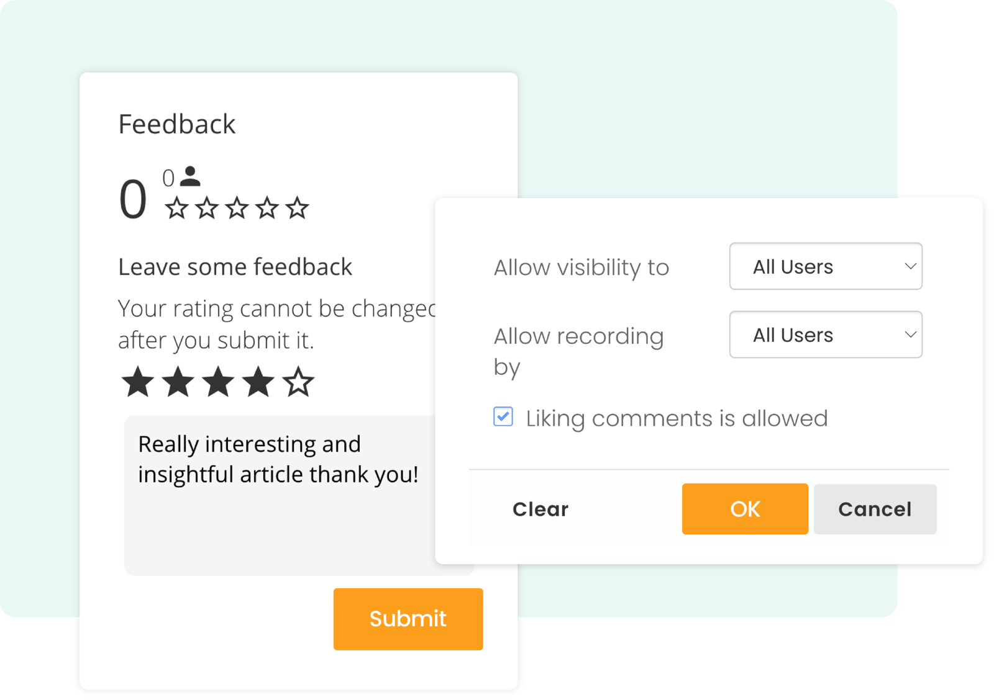The height and width of the screenshot is (700, 994).
Task: Click the Clear button
Action: pyautogui.click(x=540, y=509)
